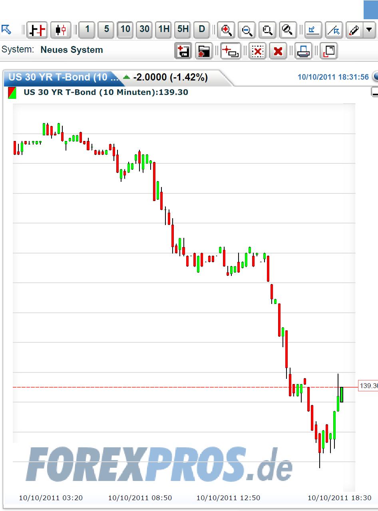Set the 30 minute timeframe
378x511 pixels.
[x=145, y=30]
